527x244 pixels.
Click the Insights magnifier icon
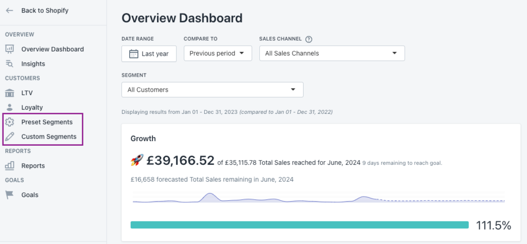10,63
